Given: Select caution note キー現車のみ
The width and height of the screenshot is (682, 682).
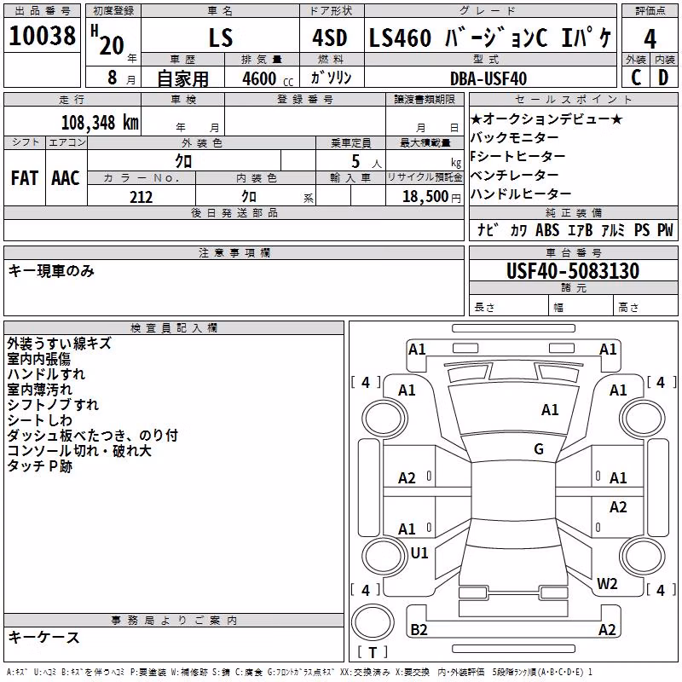Looking at the screenshot, I should coord(51,271).
